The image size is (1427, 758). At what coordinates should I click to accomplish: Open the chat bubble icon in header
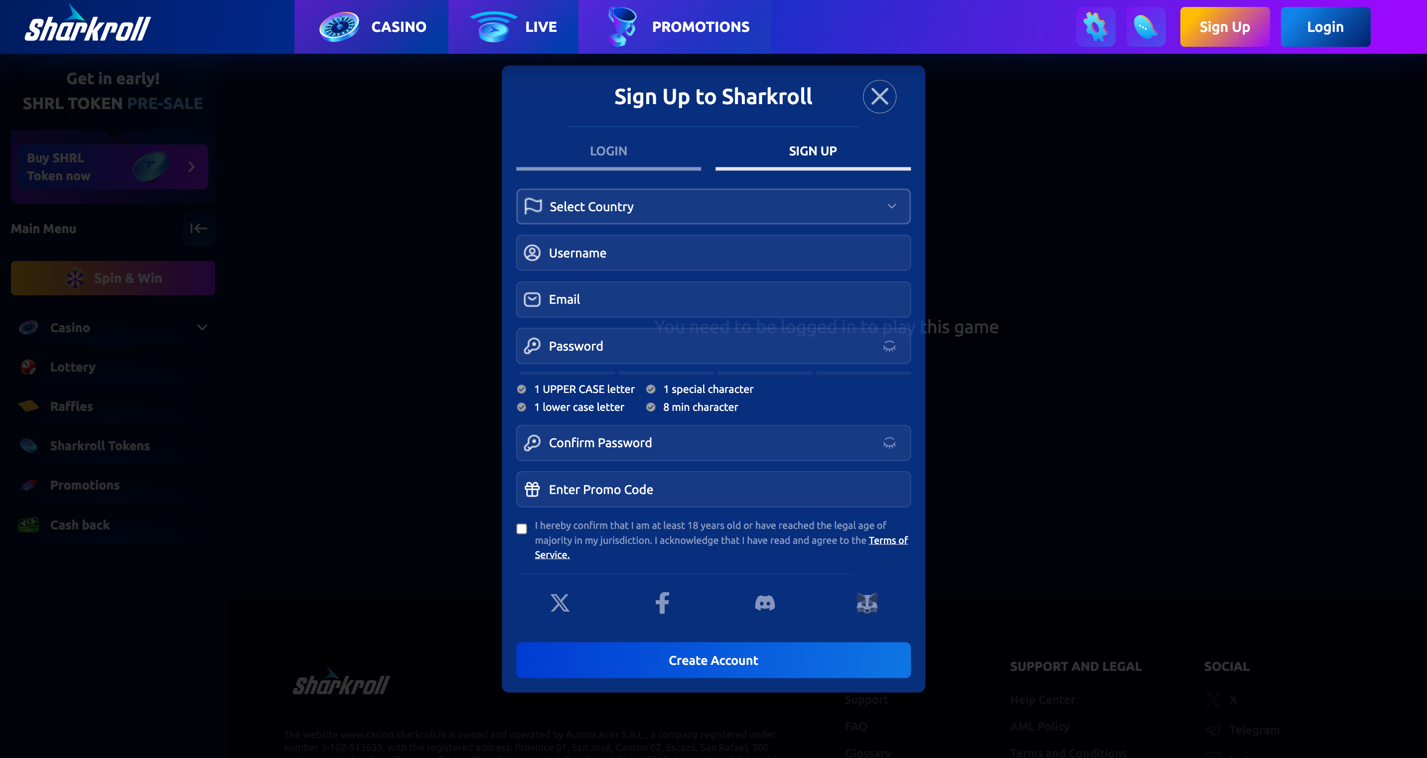pyautogui.click(x=1145, y=26)
